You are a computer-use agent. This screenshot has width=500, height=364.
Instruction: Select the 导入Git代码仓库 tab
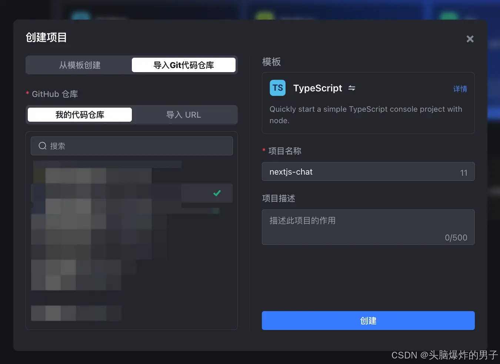pyautogui.click(x=184, y=65)
